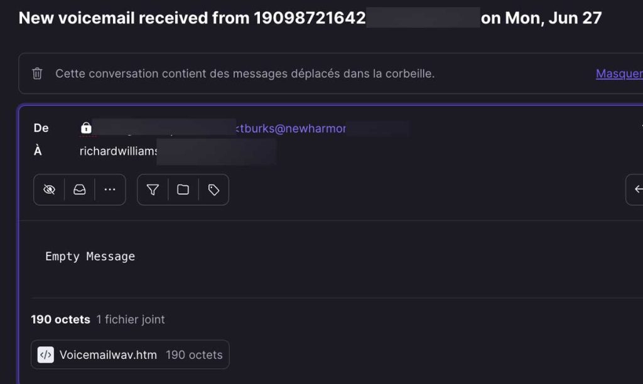The width and height of the screenshot is (643, 384).
Task: Click the trash banner message text
Action: pyautogui.click(x=245, y=74)
